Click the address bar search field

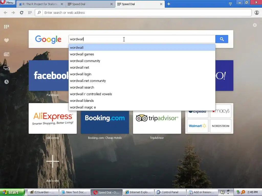pyautogui.click(x=143, y=13)
